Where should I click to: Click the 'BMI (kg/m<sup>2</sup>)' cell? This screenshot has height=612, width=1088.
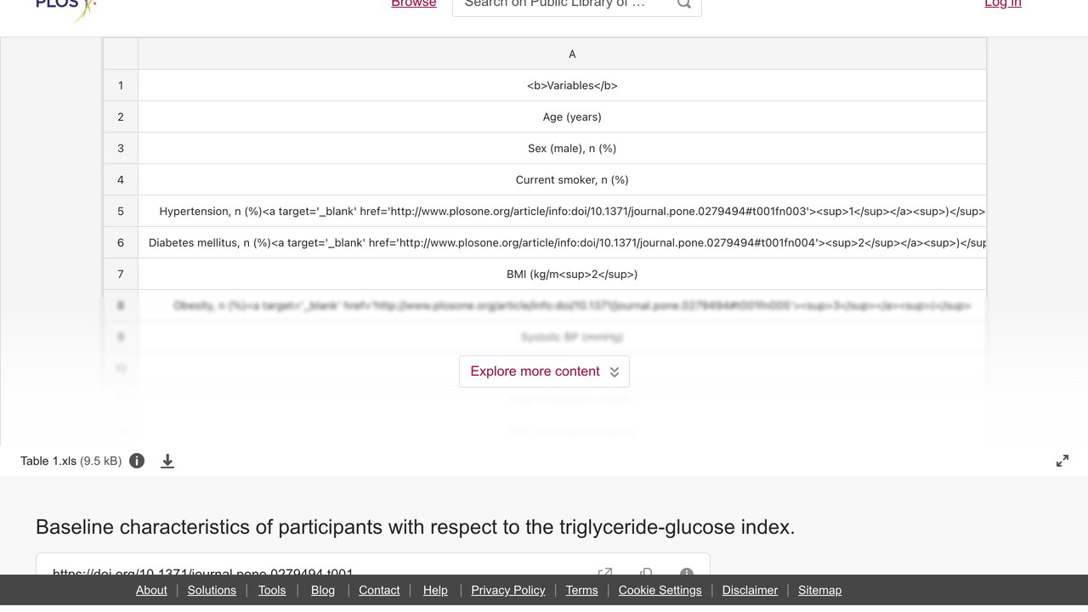point(562,274)
